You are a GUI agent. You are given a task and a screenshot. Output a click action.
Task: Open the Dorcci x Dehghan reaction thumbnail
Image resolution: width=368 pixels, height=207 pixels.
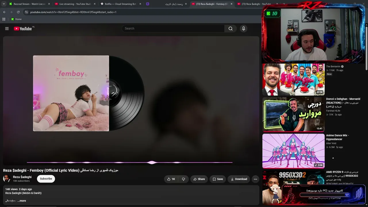coord(294,114)
